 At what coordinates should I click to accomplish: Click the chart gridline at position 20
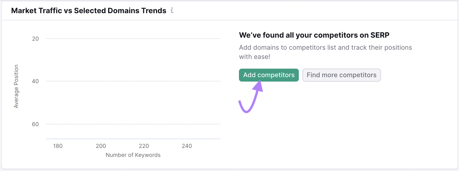(133, 39)
